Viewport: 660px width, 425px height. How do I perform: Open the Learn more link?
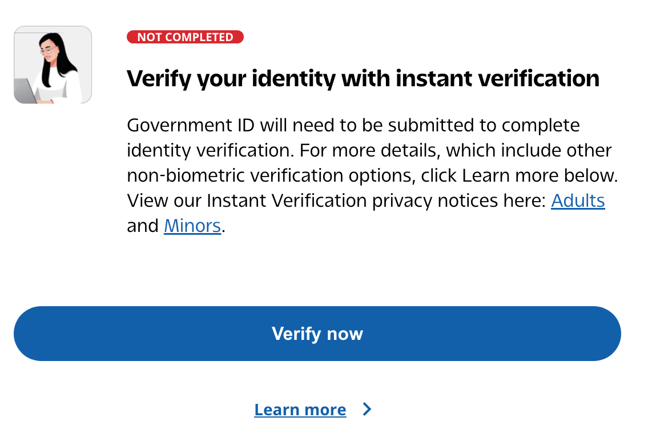300,410
